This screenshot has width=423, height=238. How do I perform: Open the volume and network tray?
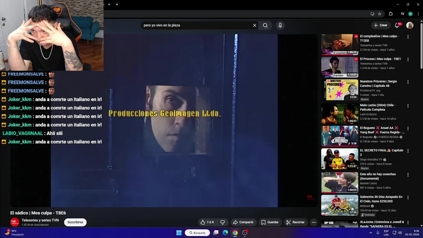pyautogui.click(x=397, y=233)
